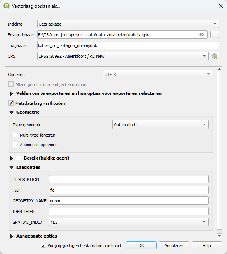Click the QGIS logo in title bar

(x=7, y=6)
